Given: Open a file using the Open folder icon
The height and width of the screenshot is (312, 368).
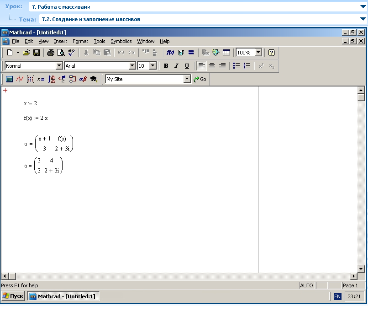Looking at the screenshot, I should tap(26, 53).
